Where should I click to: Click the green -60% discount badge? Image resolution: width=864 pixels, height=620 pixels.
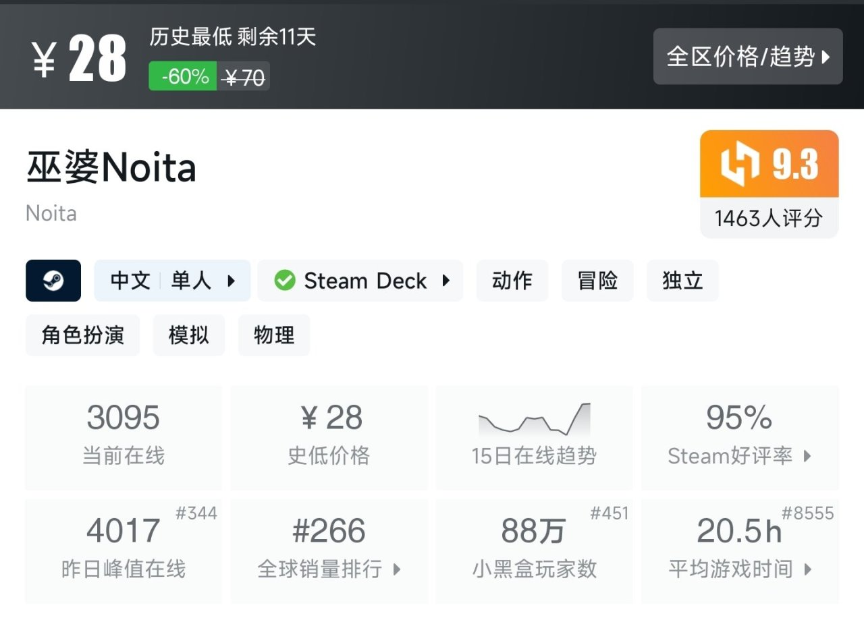pyautogui.click(x=183, y=76)
